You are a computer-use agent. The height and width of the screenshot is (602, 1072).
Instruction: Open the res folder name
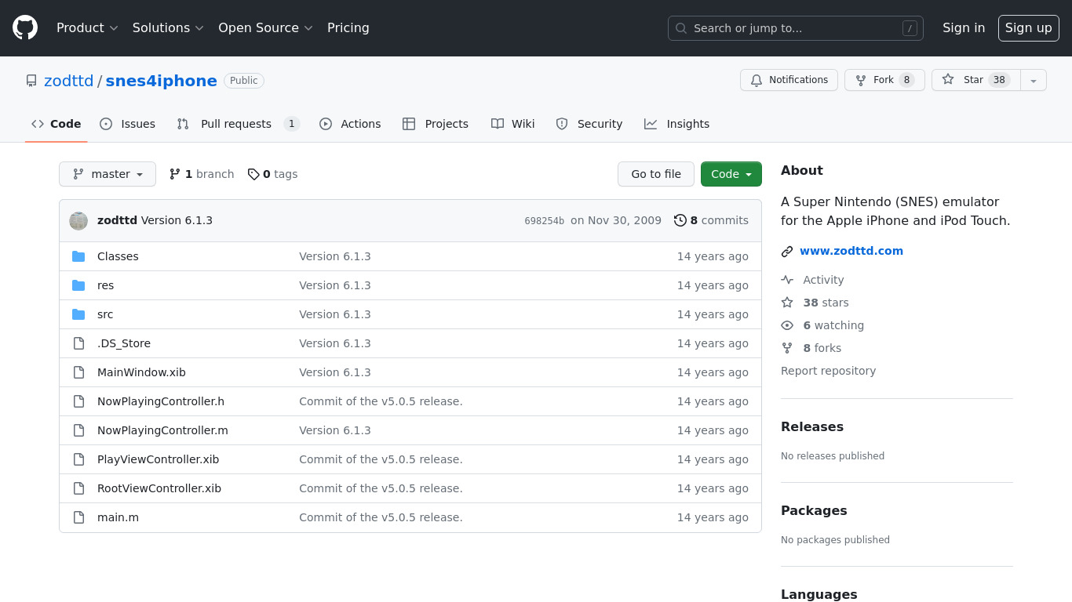tap(105, 285)
